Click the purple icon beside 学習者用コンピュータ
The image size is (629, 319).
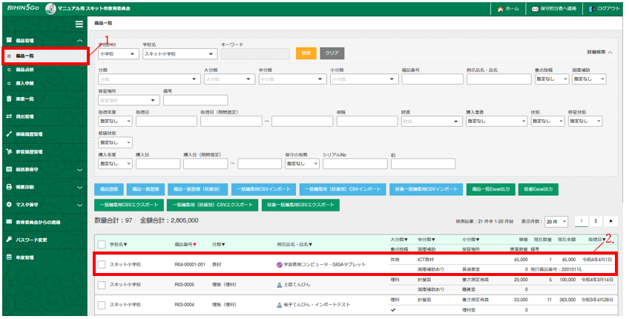[x=279, y=264]
